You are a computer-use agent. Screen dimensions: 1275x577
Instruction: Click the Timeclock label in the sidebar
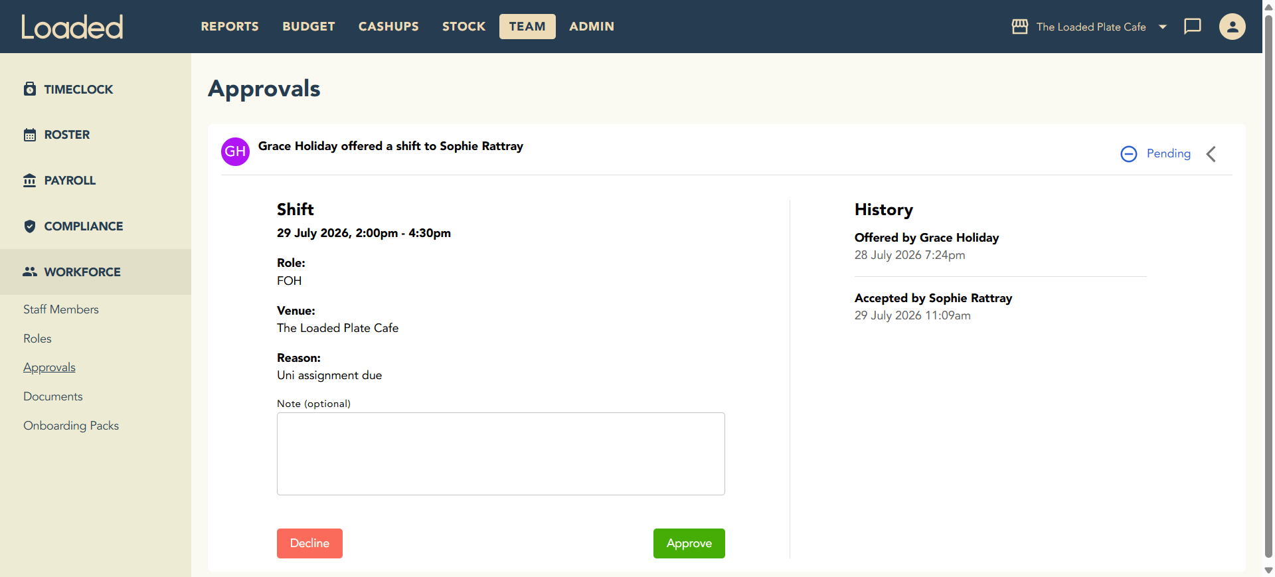pyautogui.click(x=78, y=89)
